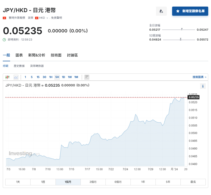Viewport: 211px width, 195px height.
Task: Open the 5年 range option
Action: click(168, 182)
